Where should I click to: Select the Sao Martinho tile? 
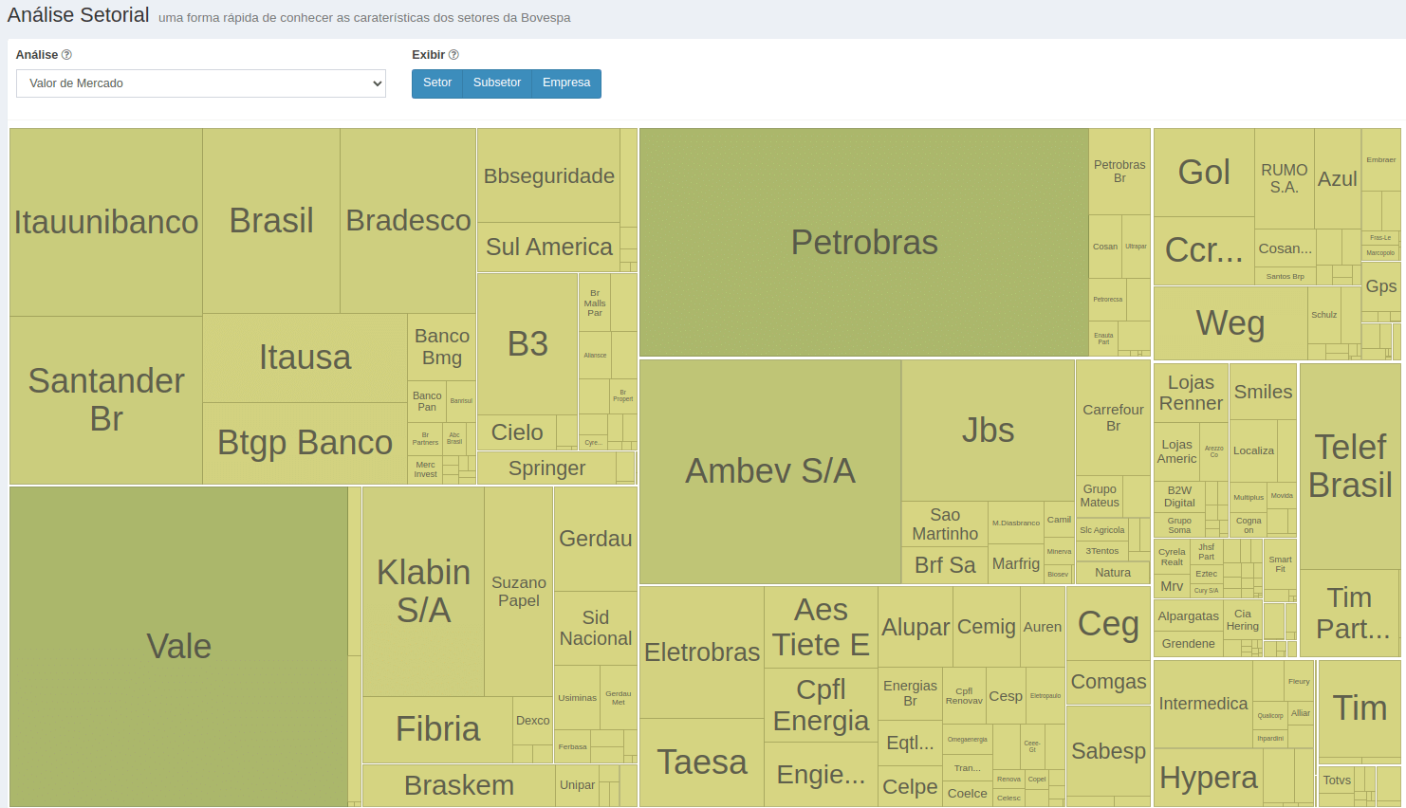[x=945, y=524]
